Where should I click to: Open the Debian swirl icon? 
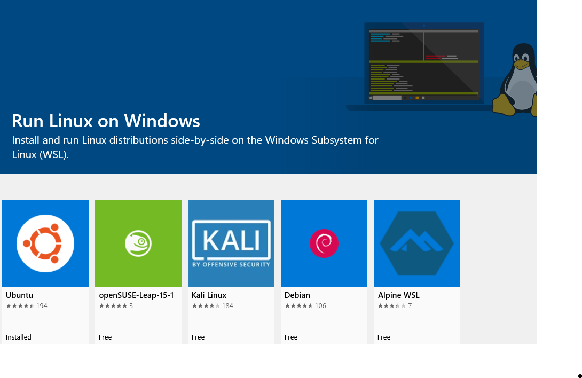(324, 243)
